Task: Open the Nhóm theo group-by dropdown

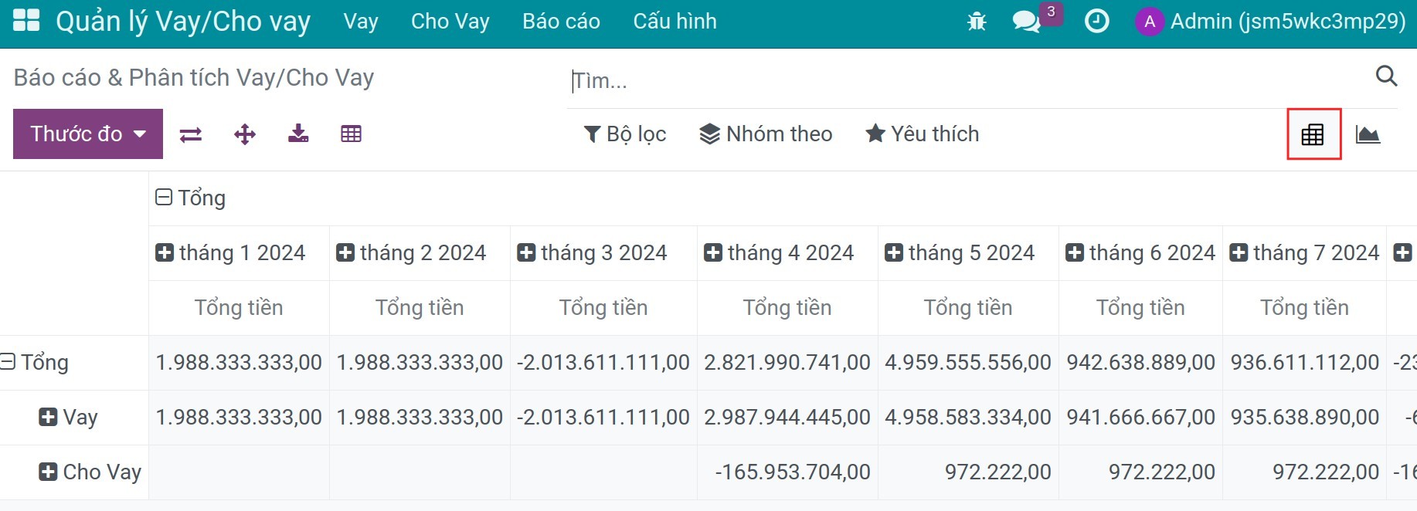Action: 766,134
